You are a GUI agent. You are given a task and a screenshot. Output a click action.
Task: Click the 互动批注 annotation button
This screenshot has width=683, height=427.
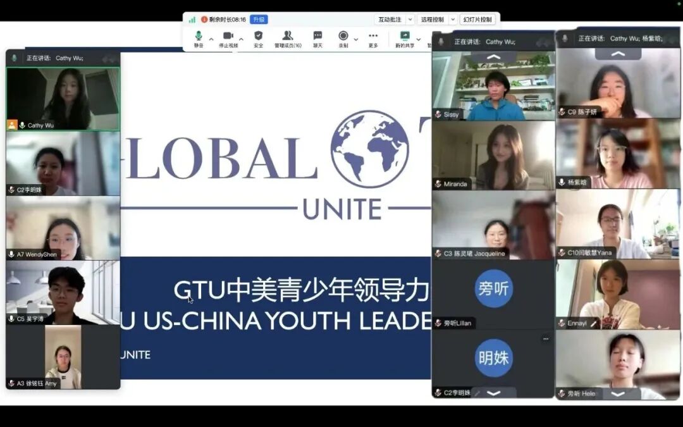point(390,20)
